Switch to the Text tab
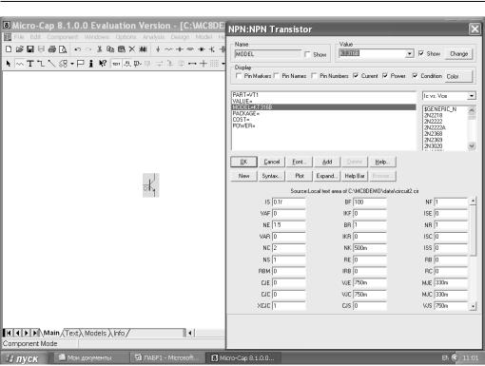 point(72,333)
